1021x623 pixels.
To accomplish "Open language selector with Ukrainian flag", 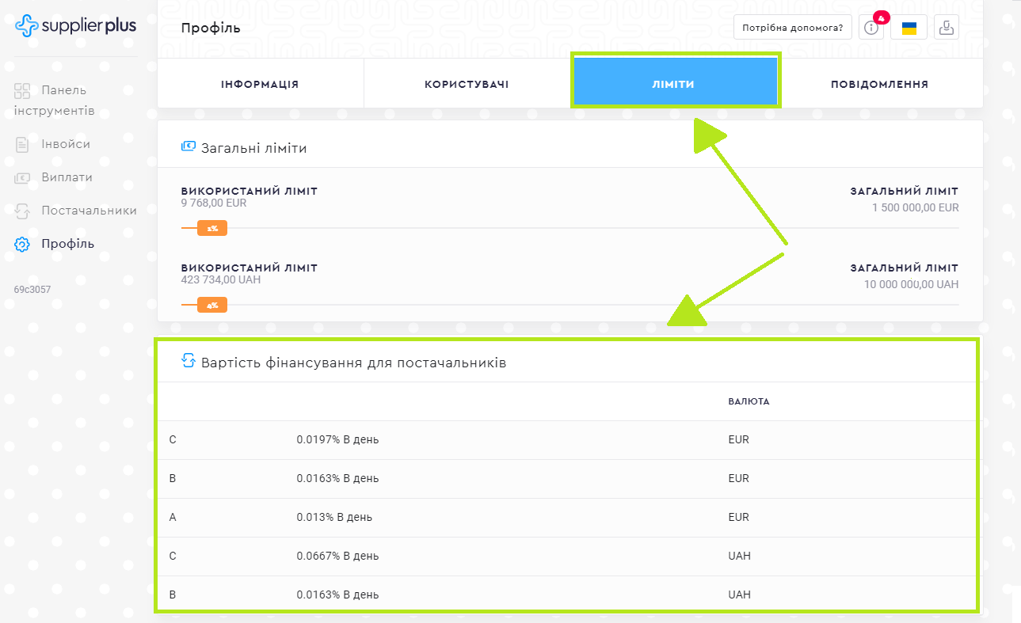I will coord(909,28).
